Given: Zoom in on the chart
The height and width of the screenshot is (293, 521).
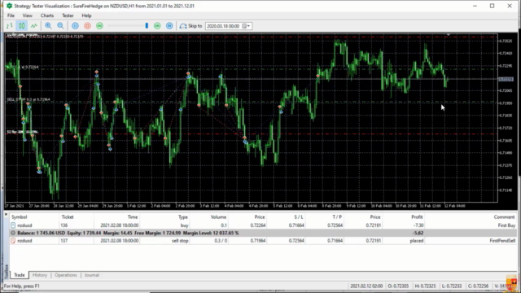Looking at the screenshot, I should click(48, 26).
